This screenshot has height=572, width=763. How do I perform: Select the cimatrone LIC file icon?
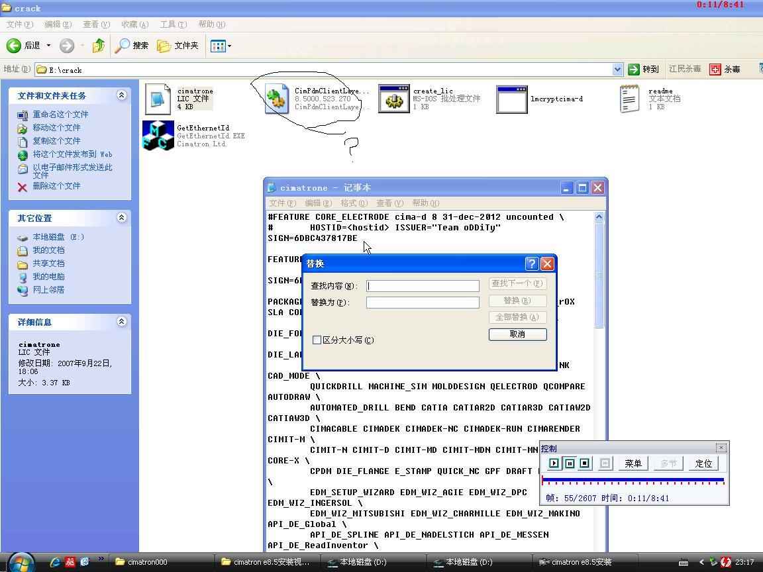tap(158, 99)
